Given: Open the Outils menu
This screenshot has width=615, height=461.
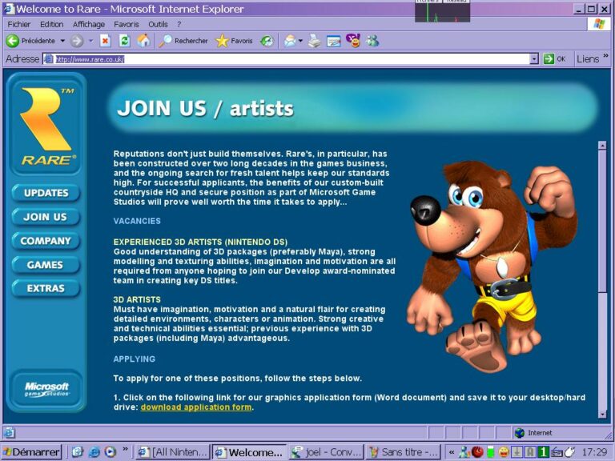Looking at the screenshot, I should point(158,24).
